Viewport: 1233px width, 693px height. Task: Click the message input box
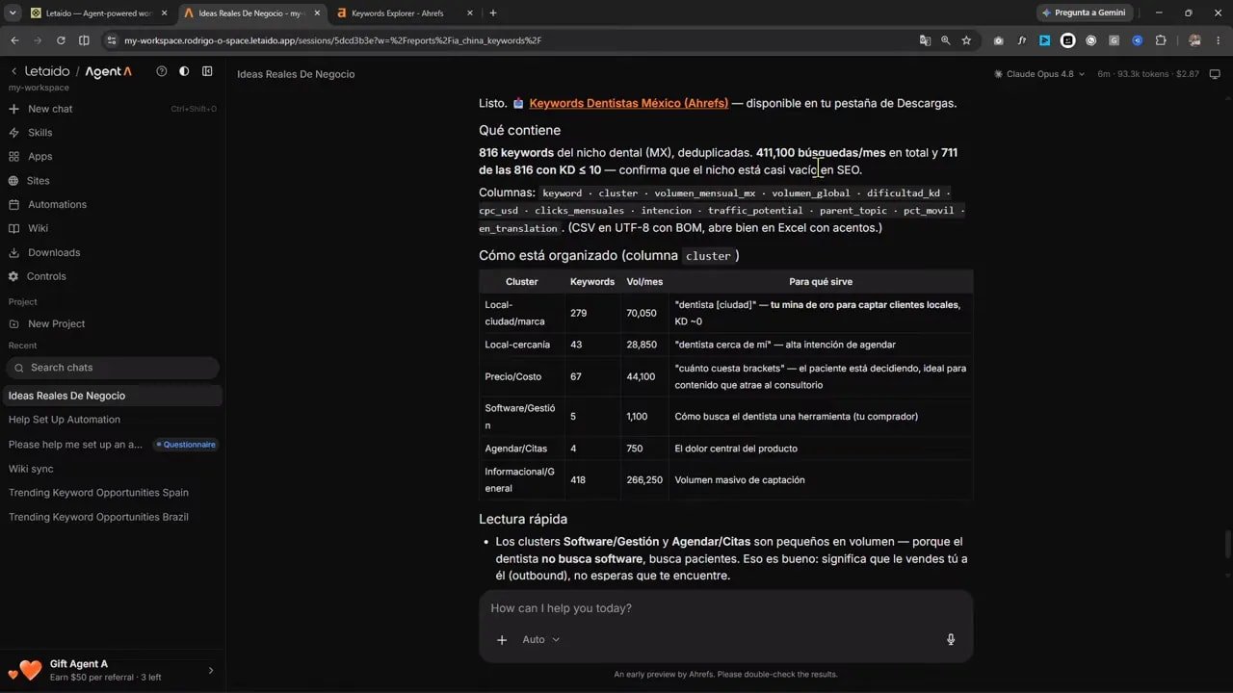tap(725, 608)
